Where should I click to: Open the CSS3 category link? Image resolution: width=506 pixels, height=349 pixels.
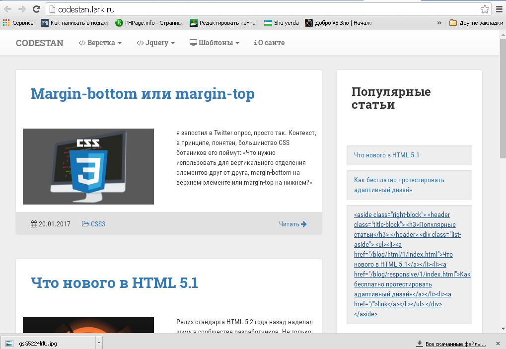(98, 224)
